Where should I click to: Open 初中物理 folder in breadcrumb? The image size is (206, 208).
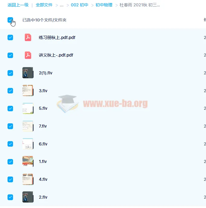[x=104, y=5]
